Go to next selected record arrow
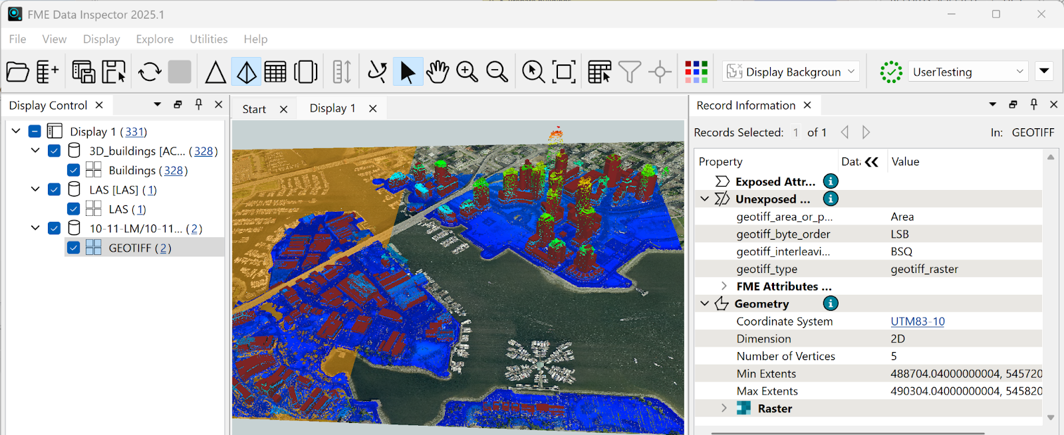Viewport: 1064px width, 435px height. point(866,132)
